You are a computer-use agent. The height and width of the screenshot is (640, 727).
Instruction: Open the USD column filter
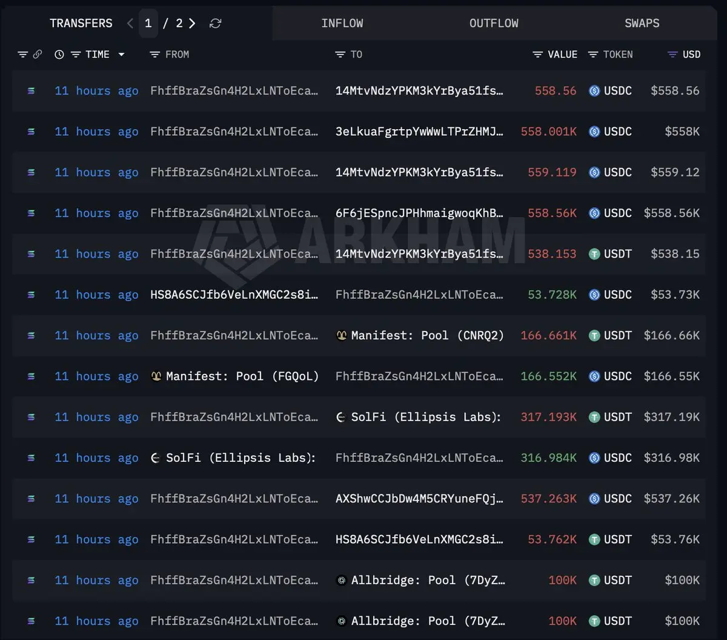pos(672,55)
